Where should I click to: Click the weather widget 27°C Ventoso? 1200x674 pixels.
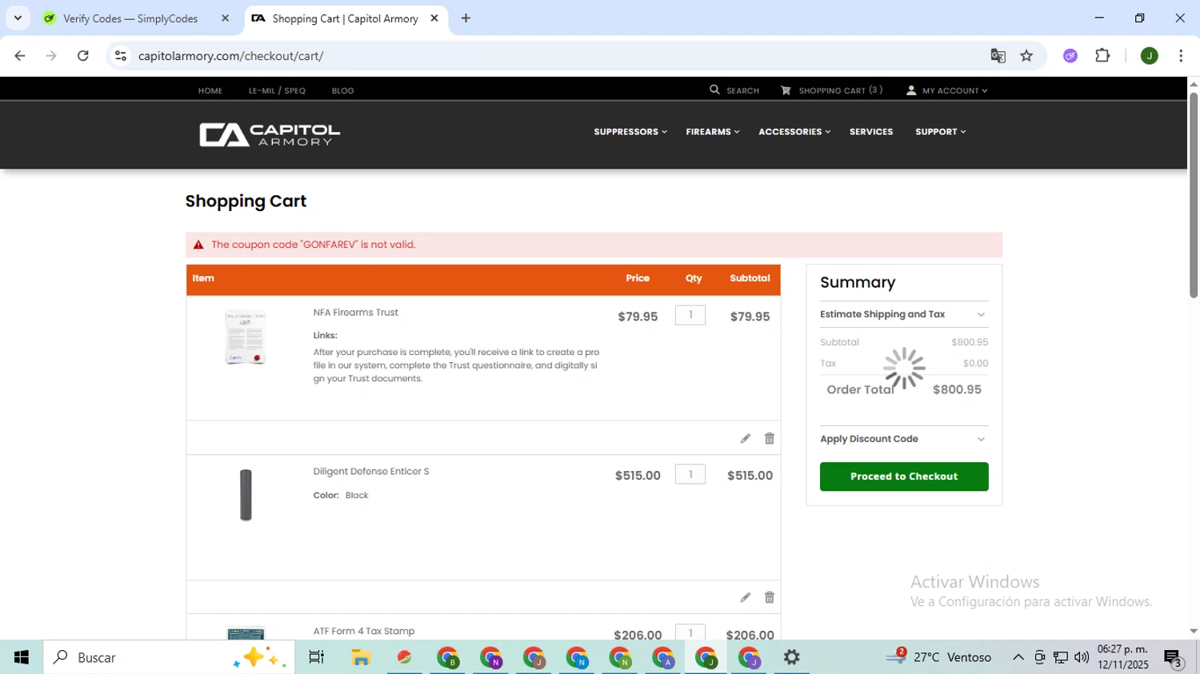coord(938,657)
